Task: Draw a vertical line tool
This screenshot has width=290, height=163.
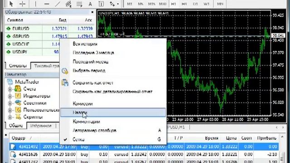Action: [x=35, y=4]
